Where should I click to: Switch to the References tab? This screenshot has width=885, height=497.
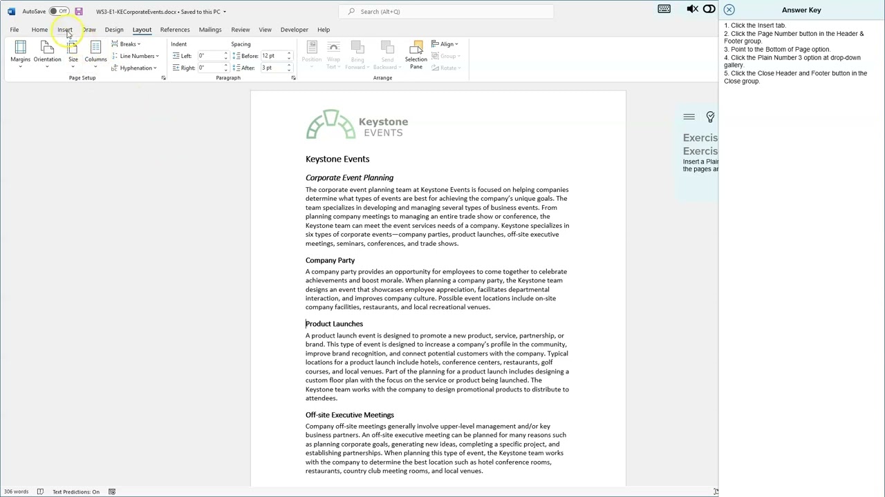(175, 30)
